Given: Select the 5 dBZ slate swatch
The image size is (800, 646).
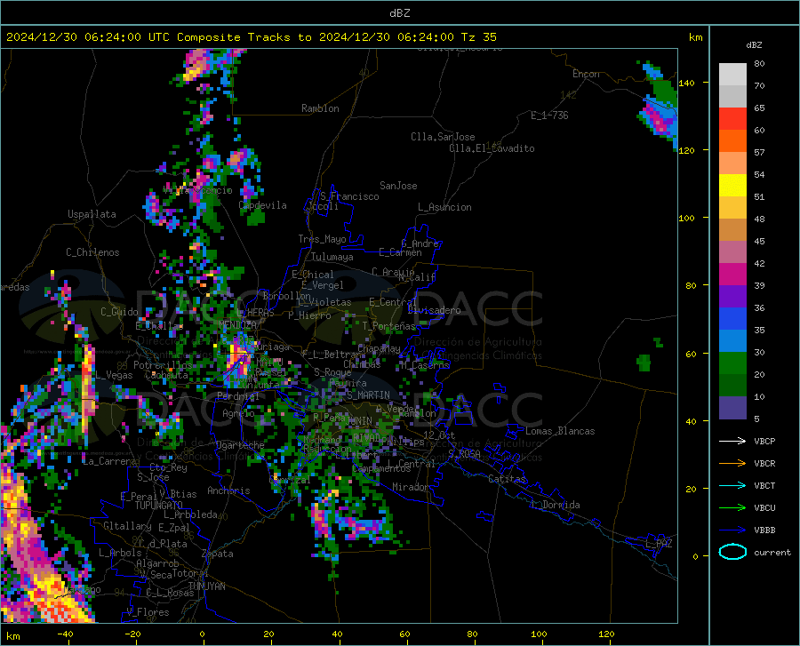Looking at the screenshot, I should [732, 407].
